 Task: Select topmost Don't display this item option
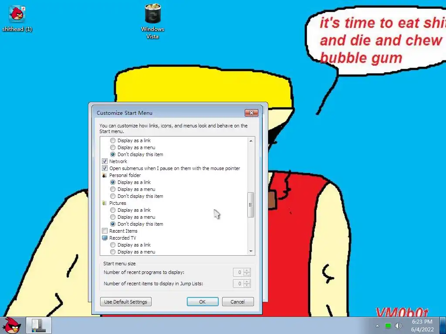click(x=113, y=154)
